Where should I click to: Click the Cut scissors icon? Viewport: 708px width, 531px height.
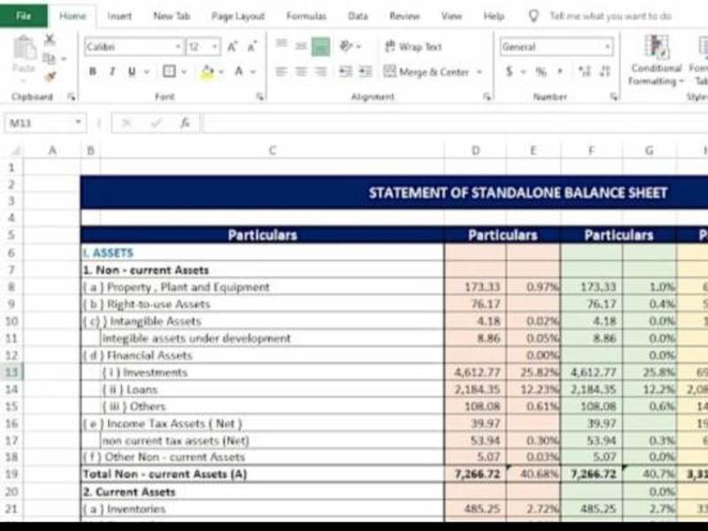(50, 40)
